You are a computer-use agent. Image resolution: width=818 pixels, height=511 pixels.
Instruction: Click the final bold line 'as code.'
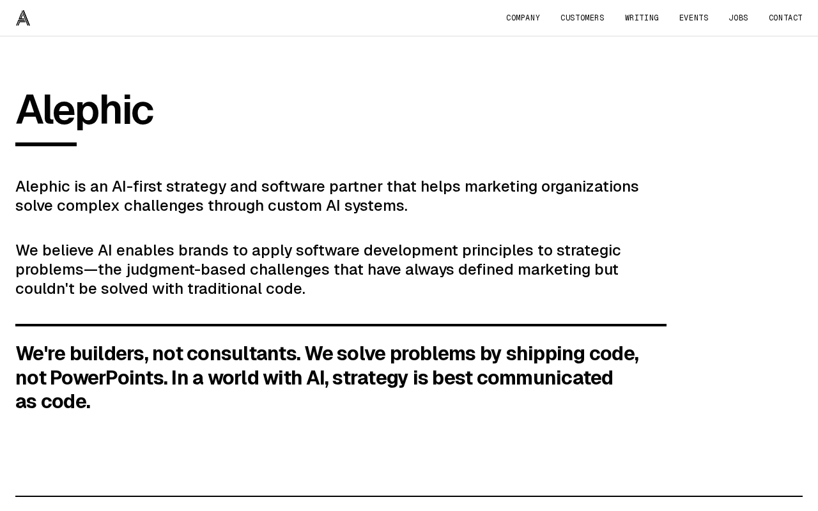pyautogui.click(x=53, y=402)
